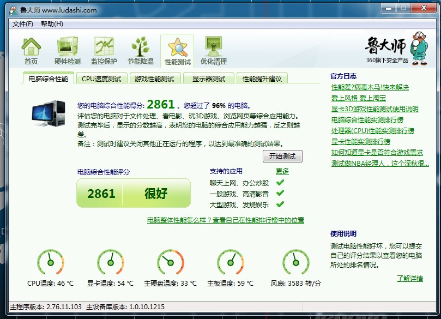This screenshot has width=441, height=319.
Task: Select 性能测试 star magnifier icon
Action: point(177,51)
